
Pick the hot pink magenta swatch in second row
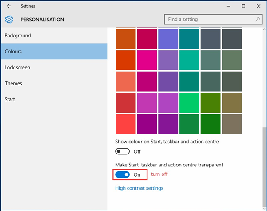coord(147,60)
